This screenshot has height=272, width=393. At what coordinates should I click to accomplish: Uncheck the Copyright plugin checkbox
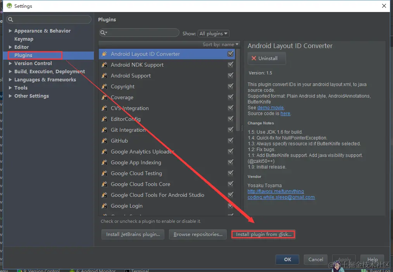point(230,86)
